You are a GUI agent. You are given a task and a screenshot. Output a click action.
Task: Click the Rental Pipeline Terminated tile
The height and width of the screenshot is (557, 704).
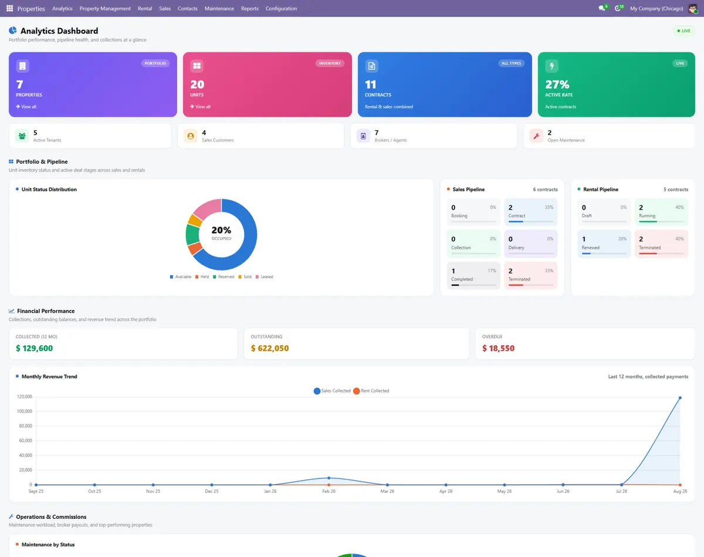click(662, 244)
